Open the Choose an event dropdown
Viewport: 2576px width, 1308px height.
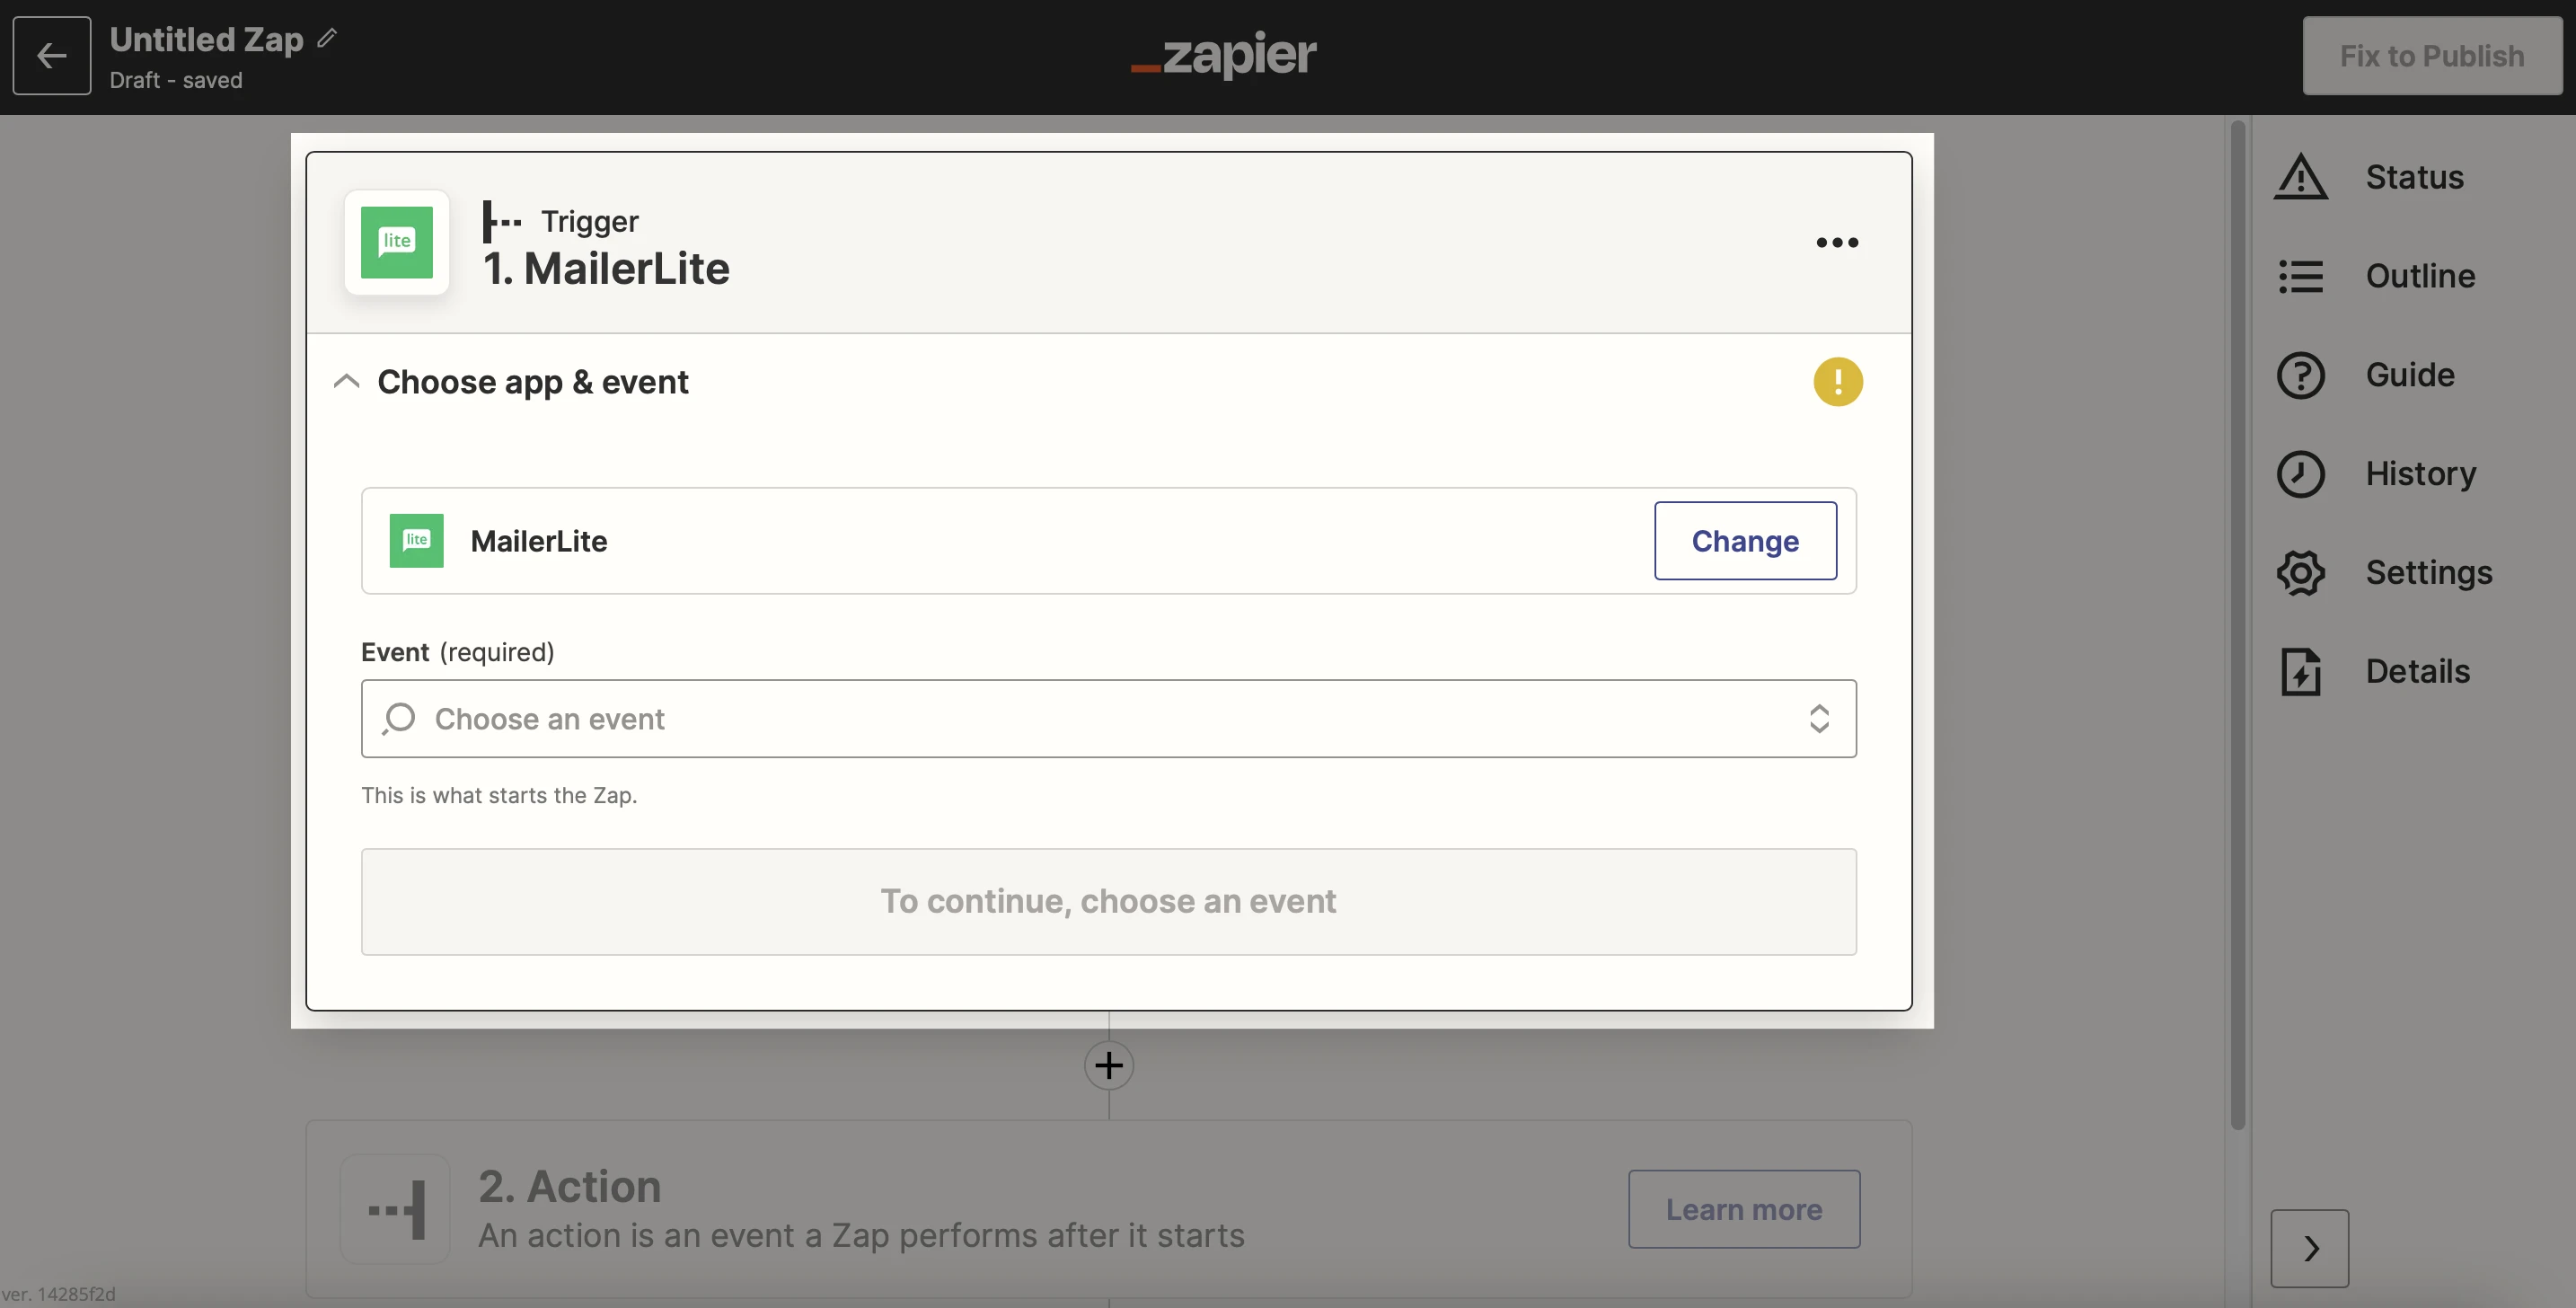coord(1108,719)
